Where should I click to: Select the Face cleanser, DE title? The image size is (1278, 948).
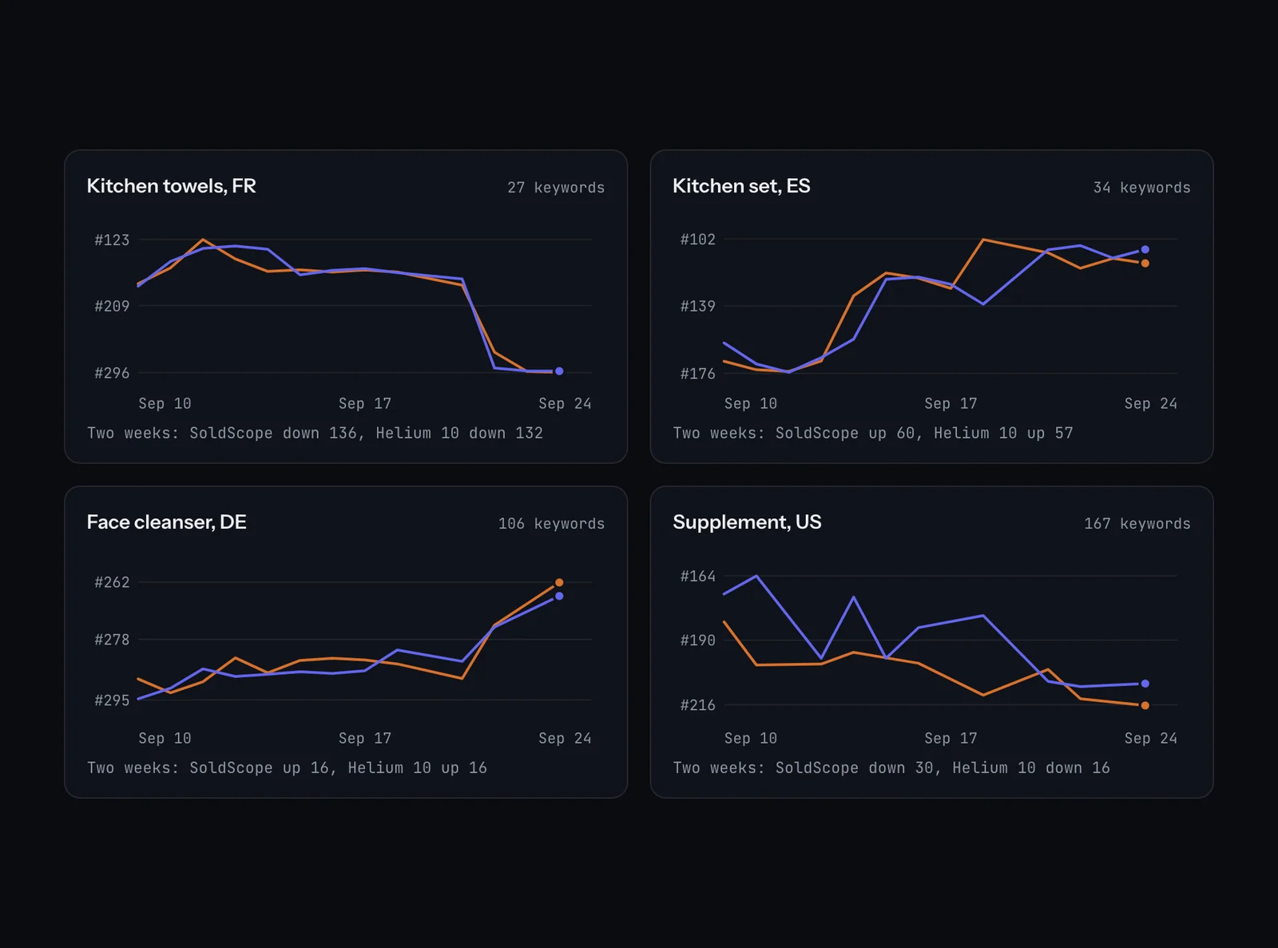pos(166,522)
